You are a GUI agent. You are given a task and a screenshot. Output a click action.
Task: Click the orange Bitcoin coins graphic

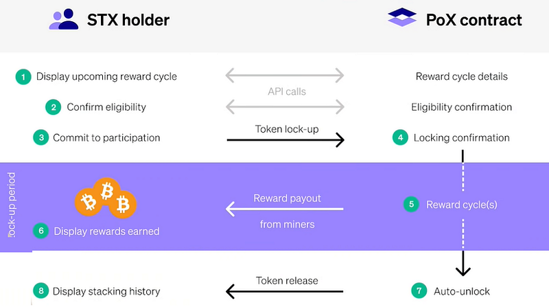click(106, 198)
